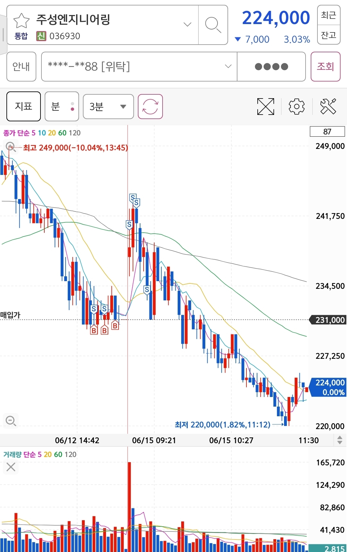Tap the topmost S sell marker at 06/15 open
The image size is (347, 552).
133,197
